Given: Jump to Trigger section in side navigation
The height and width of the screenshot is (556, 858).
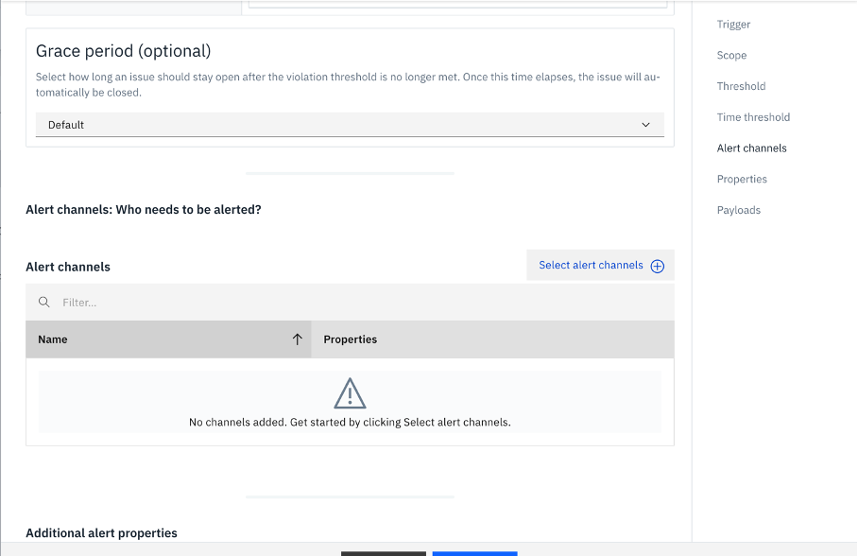Looking at the screenshot, I should pyautogui.click(x=733, y=25).
